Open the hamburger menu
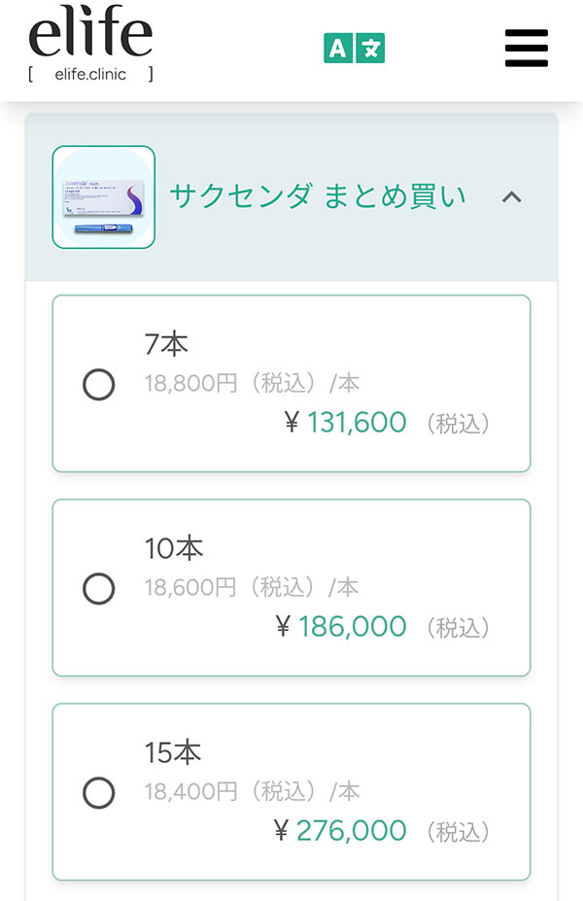Image resolution: width=583 pixels, height=901 pixels. point(527,48)
